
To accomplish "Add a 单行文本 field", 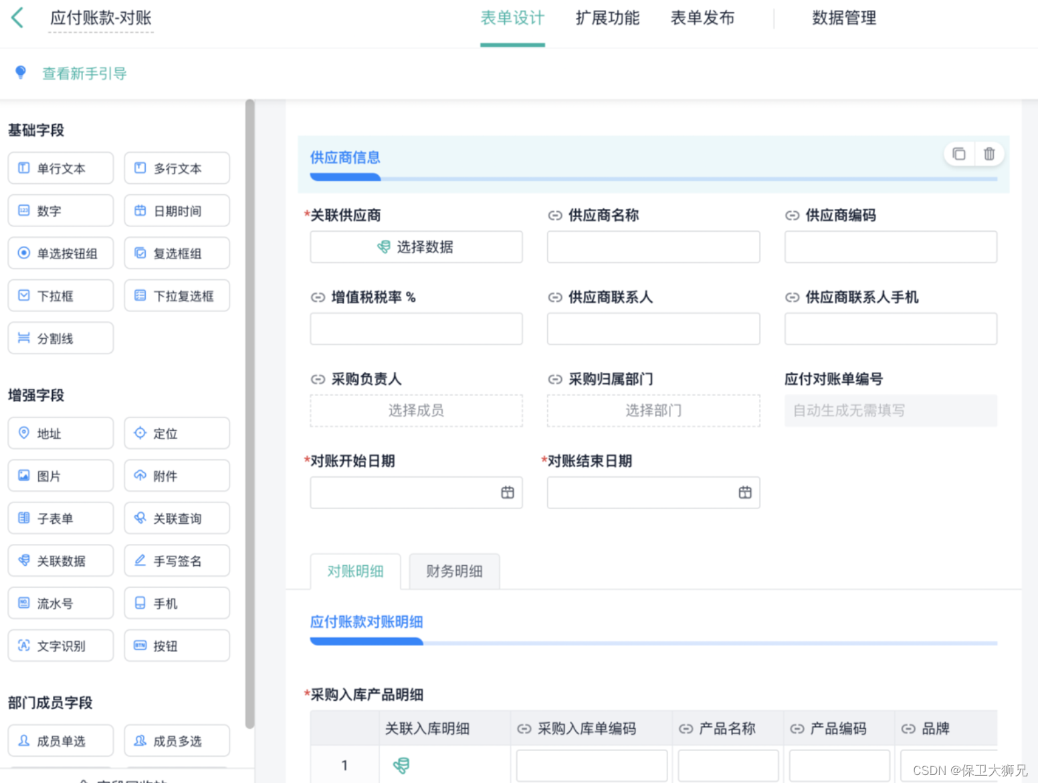I will (61, 168).
